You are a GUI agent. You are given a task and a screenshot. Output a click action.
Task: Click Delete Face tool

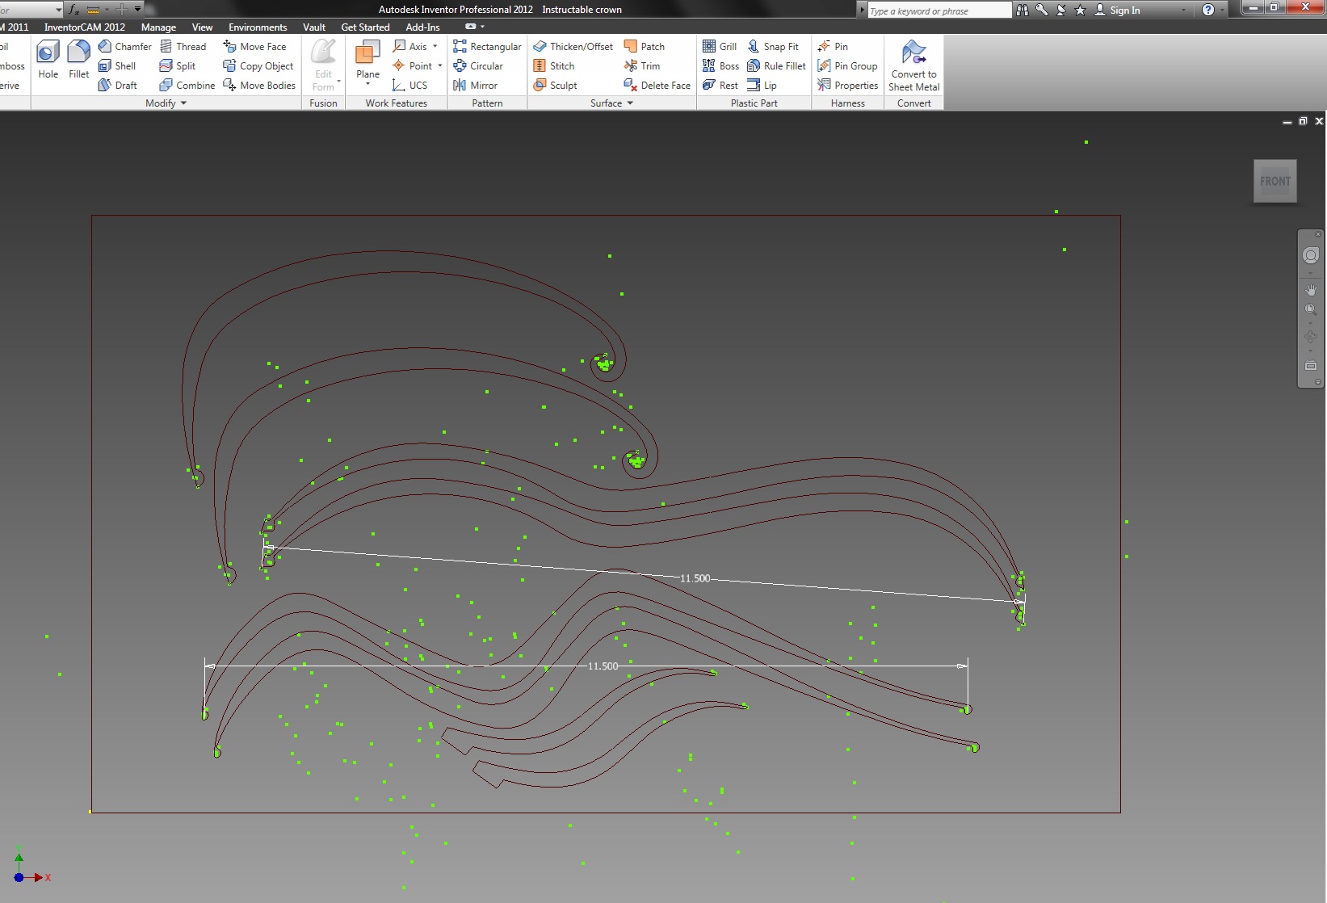(657, 86)
